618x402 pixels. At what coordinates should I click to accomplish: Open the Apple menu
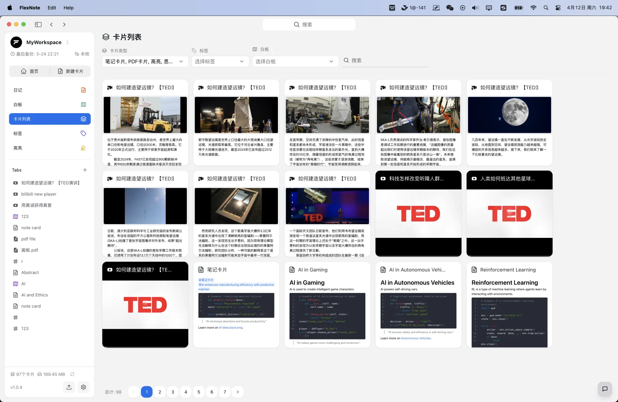point(10,7)
